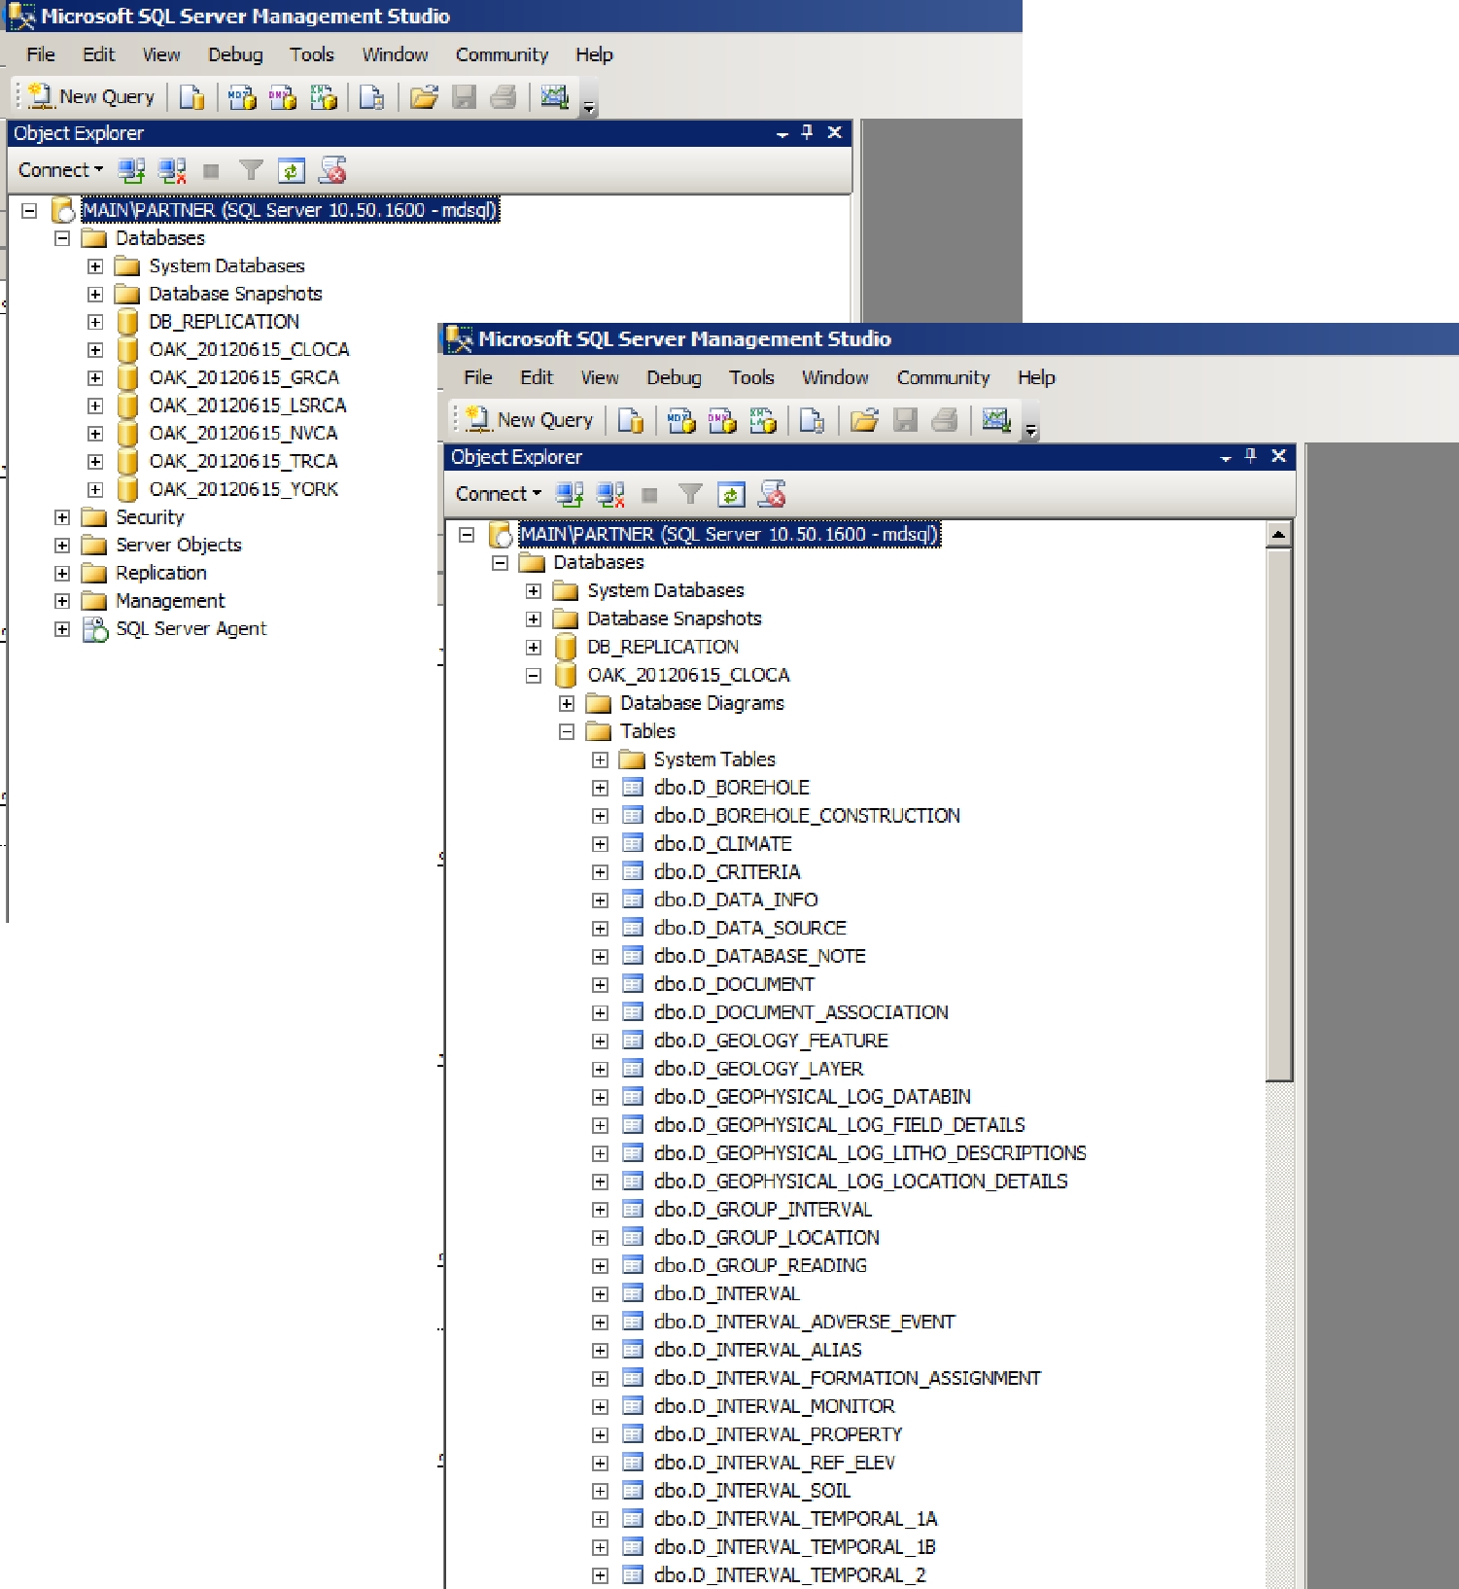Image resolution: width=1459 pixels, height=1589 pixels.
Task: Click SQL Server Compact Query icon in front window
Action: pos(812,419)
